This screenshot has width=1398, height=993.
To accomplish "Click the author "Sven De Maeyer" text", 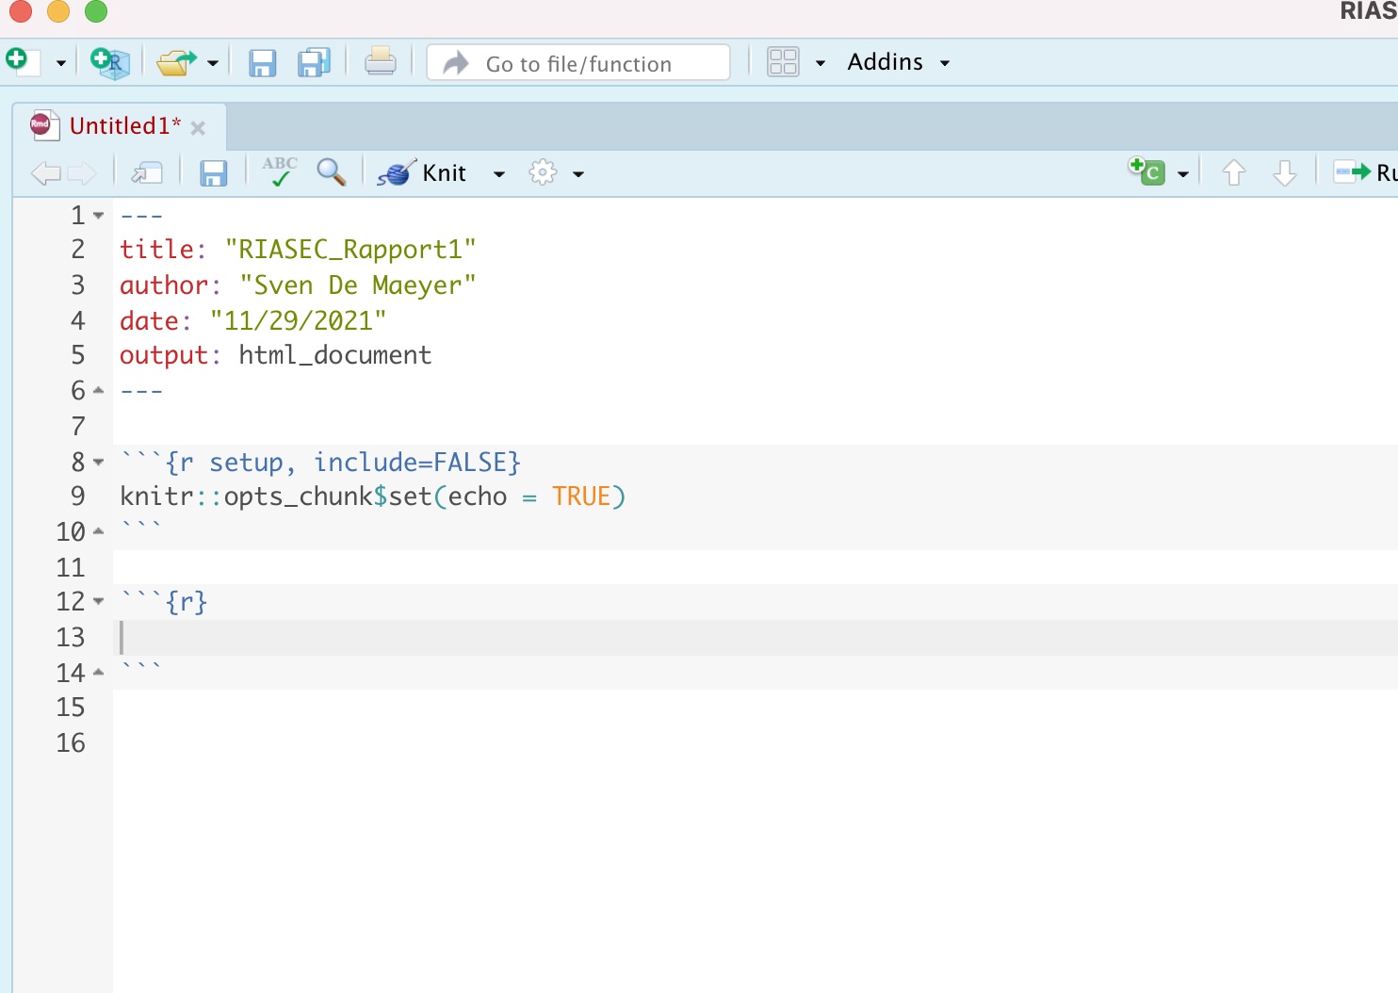I will 358,285.
